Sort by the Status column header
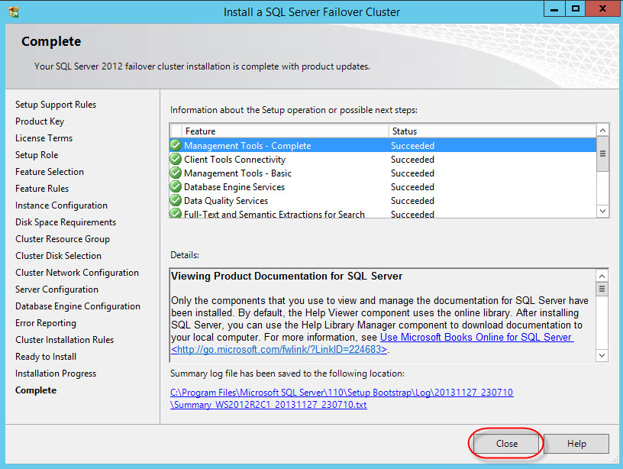623x469 pixels. (x=491, y=131)
